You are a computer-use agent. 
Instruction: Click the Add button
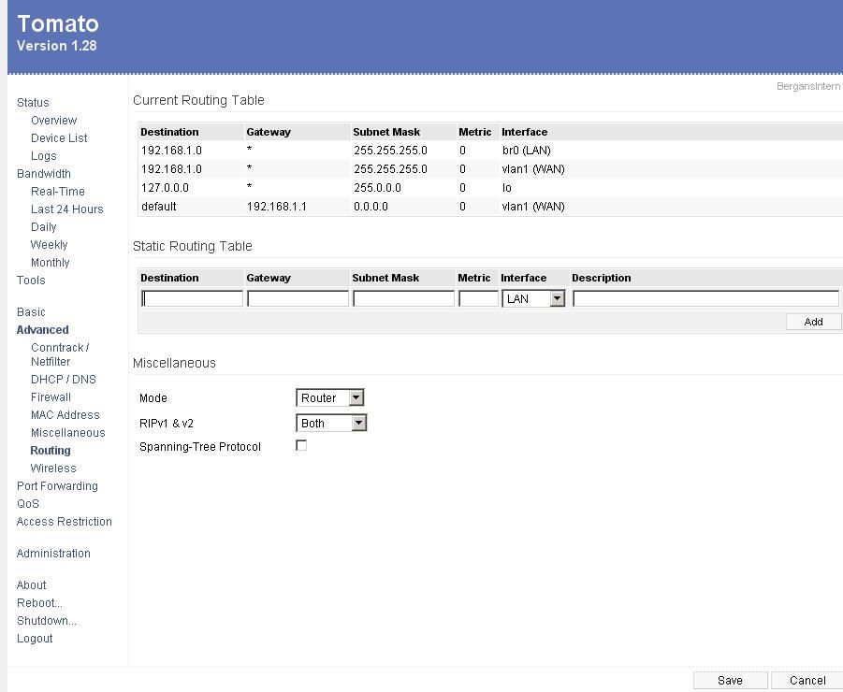(813, 322)
